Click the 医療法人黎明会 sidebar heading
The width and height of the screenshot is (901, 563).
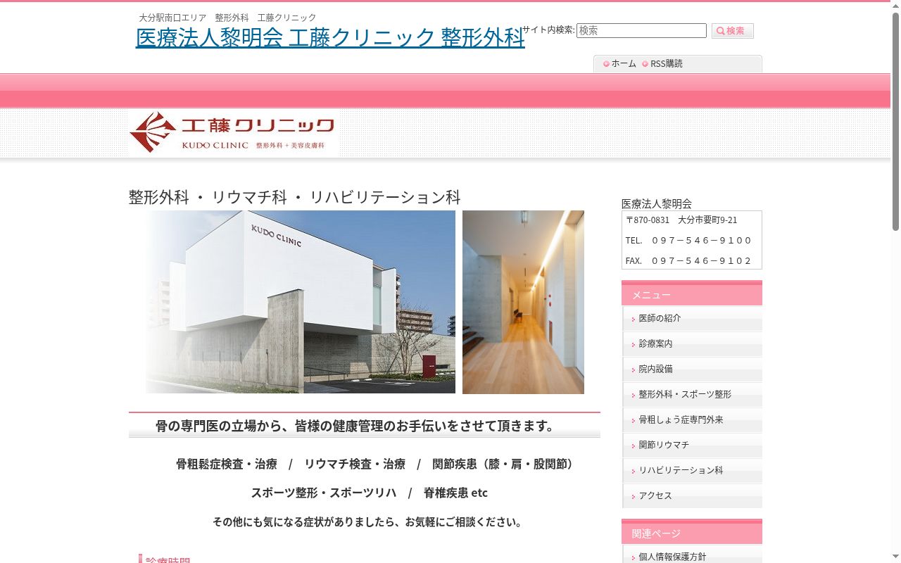[x=657, y=203]
